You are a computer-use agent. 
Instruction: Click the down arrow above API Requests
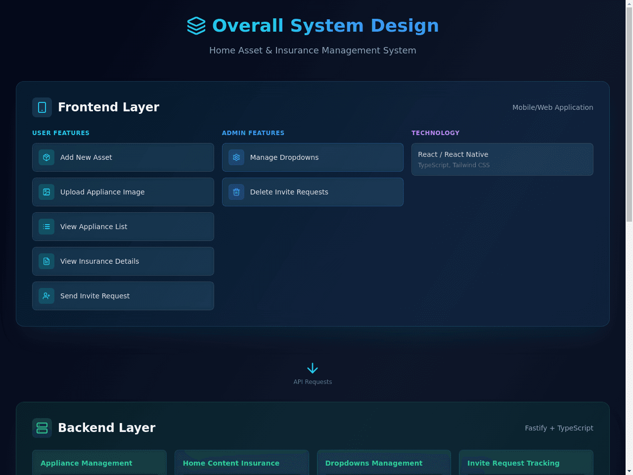(x=313, y=368)
